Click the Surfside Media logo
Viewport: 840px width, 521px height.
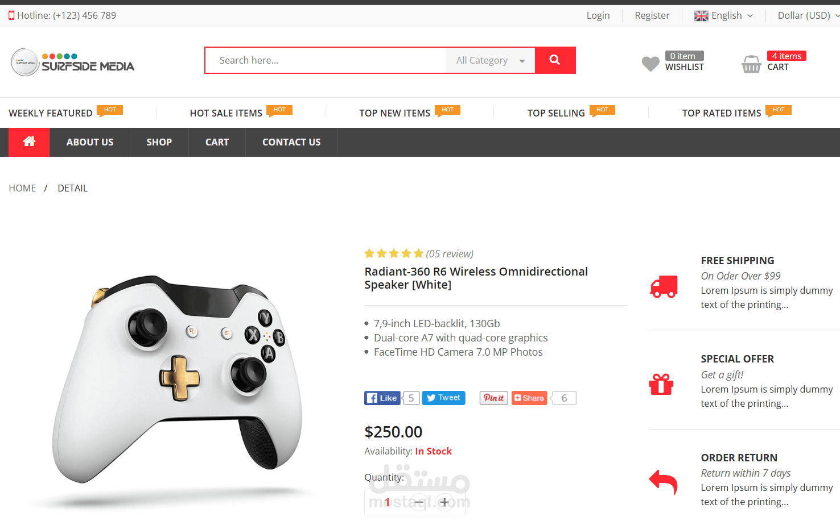click(x=73, y=62)
